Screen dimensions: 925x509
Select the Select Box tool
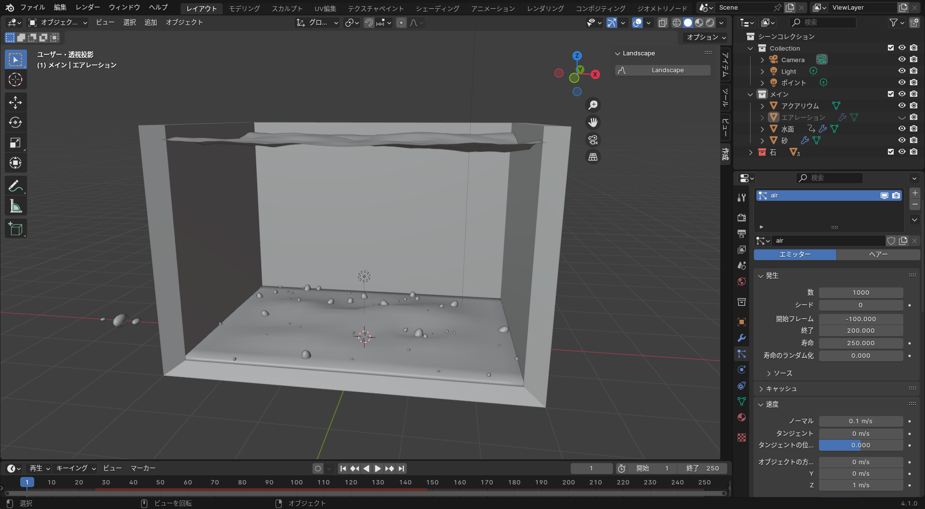pyautogui.click(x=15, y=60)
